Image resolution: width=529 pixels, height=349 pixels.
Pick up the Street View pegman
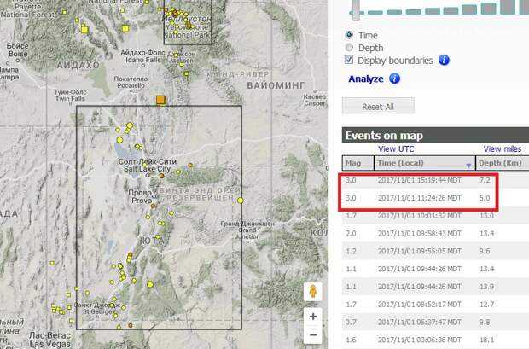[x=313, y=292]
